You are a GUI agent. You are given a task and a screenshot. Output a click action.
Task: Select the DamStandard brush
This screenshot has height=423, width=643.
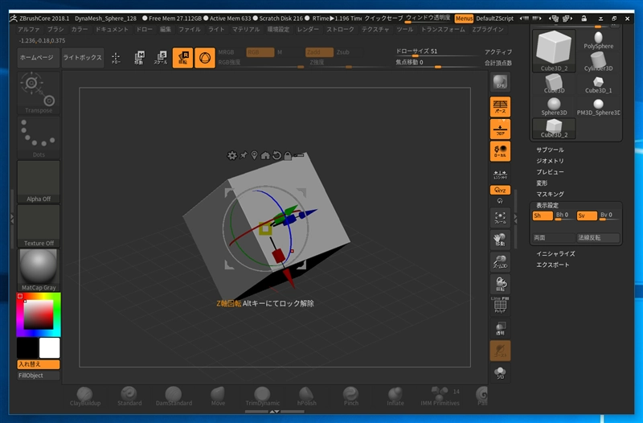point(174,396)
